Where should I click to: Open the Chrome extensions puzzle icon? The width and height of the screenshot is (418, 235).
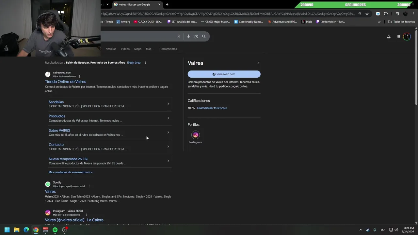[x=386, y=14]
